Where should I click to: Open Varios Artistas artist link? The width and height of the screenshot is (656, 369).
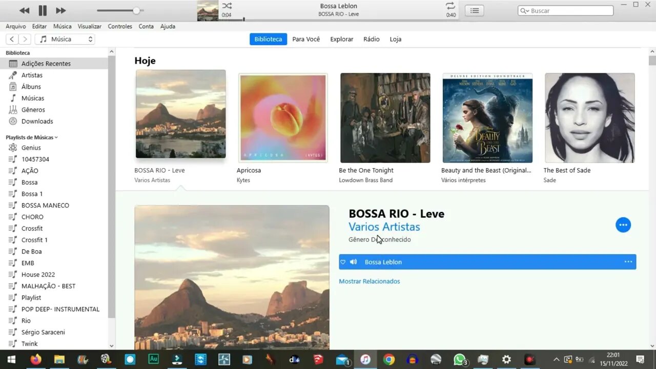pyautogui.click(x=384, y=227)
